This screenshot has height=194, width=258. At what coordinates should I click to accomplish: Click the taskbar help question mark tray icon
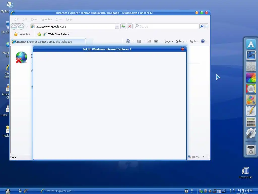tap(186, 191)
